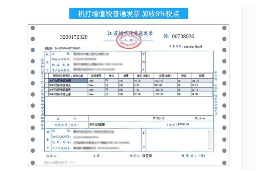This screenshot has width=256, height=171.
Task: Click the seller 开户行及账号 label
Action: click(x=61, y=148)
